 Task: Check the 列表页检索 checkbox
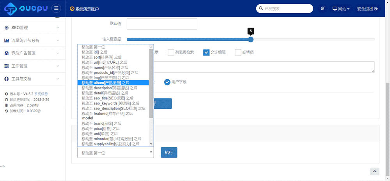171,52
